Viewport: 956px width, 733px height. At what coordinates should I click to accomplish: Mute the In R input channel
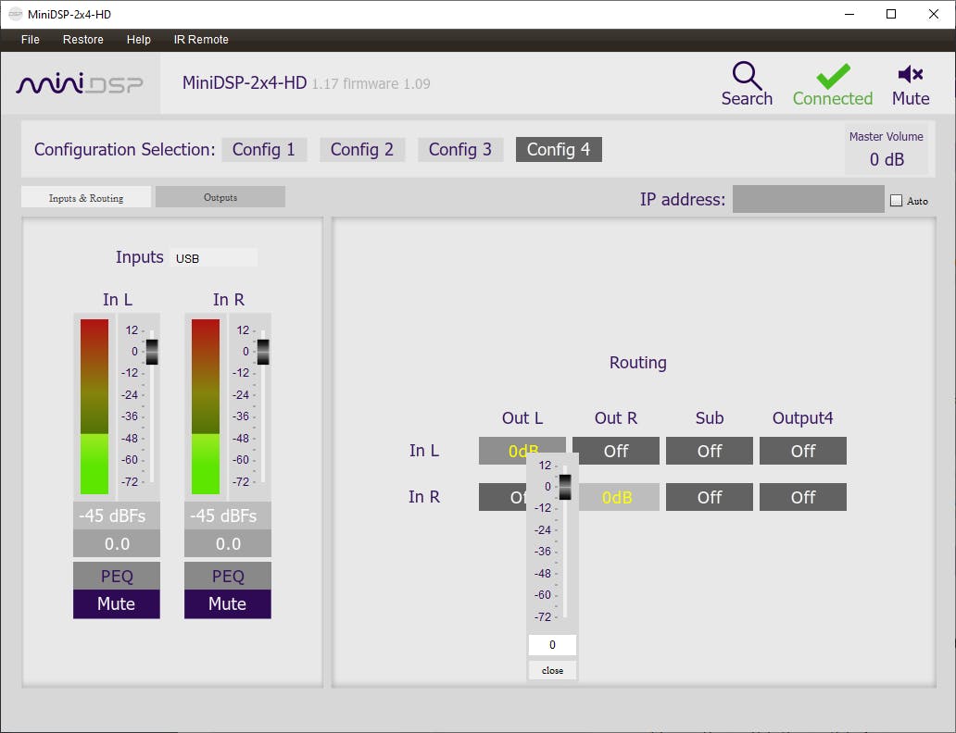click(227, 603)
